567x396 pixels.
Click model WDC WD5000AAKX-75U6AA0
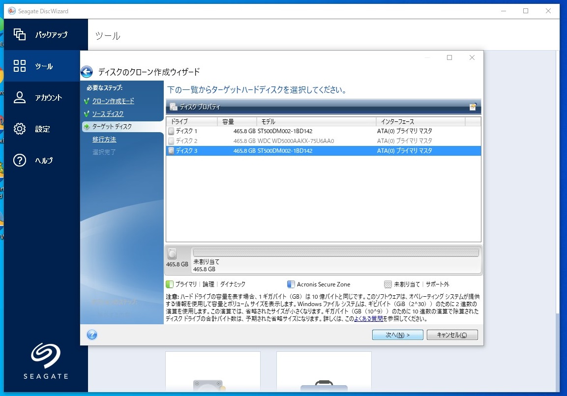(x=296, y=141)
